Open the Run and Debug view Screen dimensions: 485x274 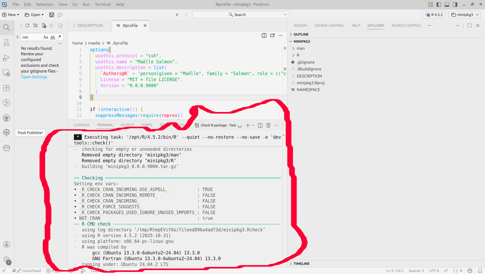7,58
